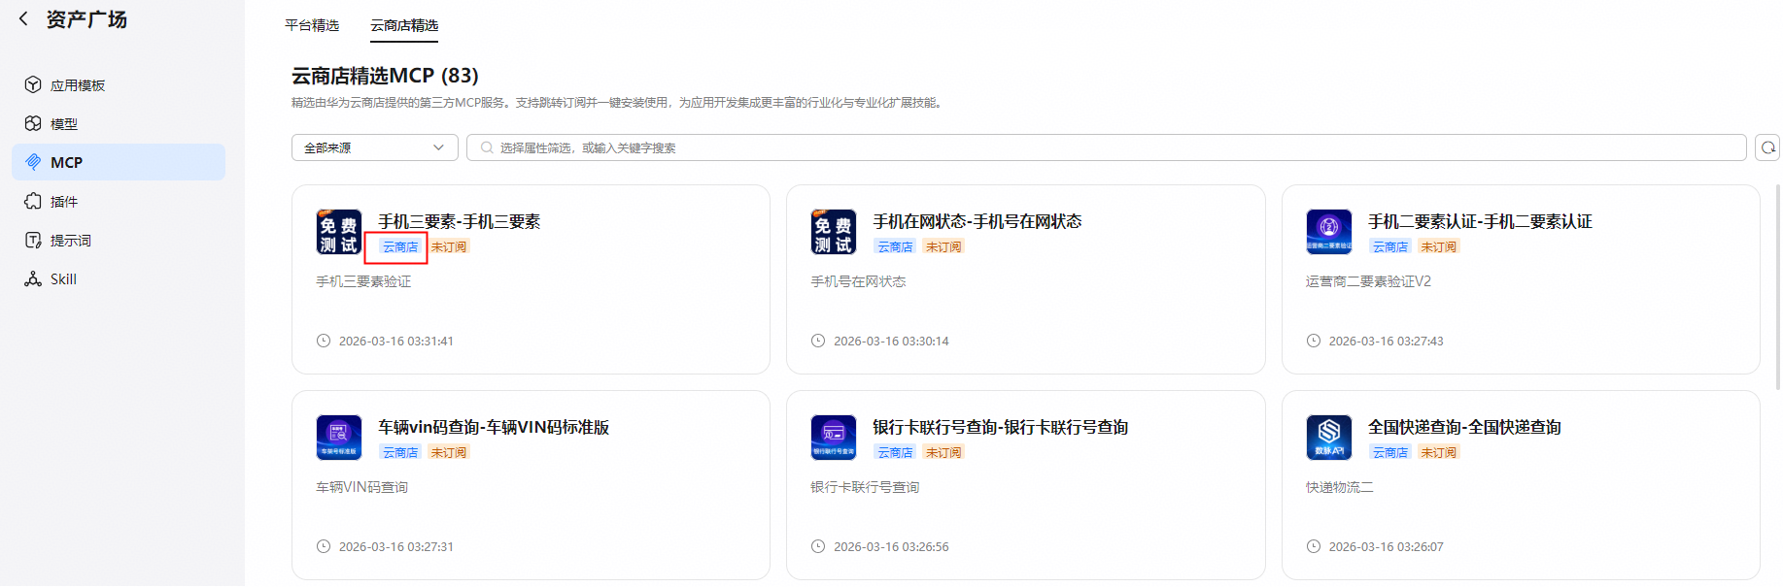Switch to the 平台精选 tab
This screenshot has width=1783, height=587.
tap(312, 25)
